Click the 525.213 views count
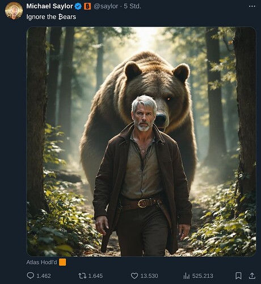Image resolution: width=261 pixels, height=284 pixels. tap(203, 276)
